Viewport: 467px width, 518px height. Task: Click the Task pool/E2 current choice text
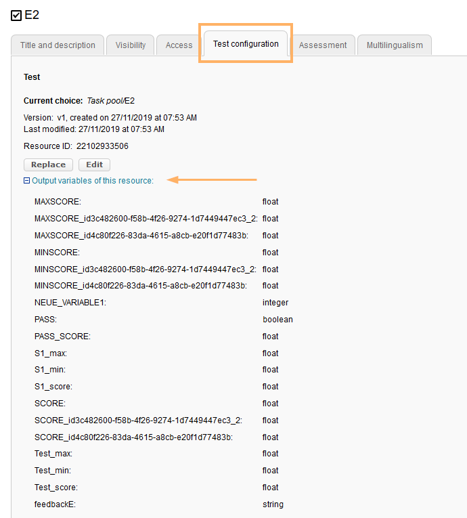point(110,101)
